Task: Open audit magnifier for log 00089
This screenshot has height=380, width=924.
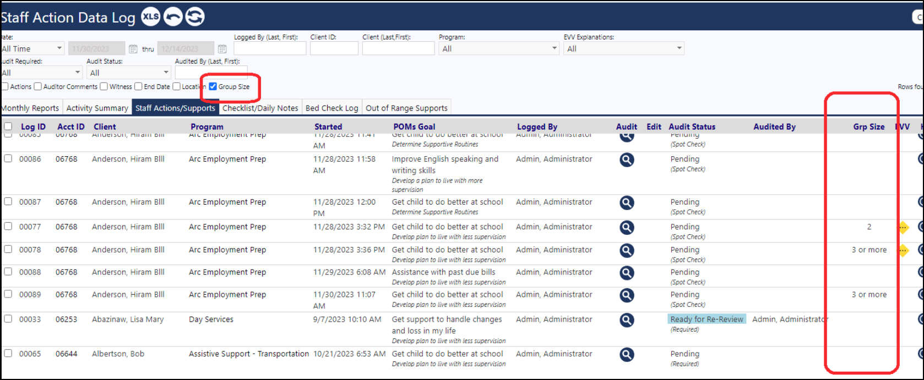Action: click(627, 296)
